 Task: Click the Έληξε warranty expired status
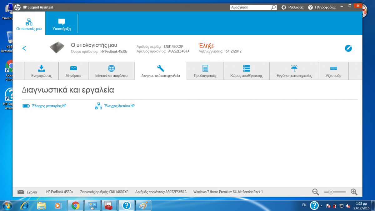click(206, 46)
